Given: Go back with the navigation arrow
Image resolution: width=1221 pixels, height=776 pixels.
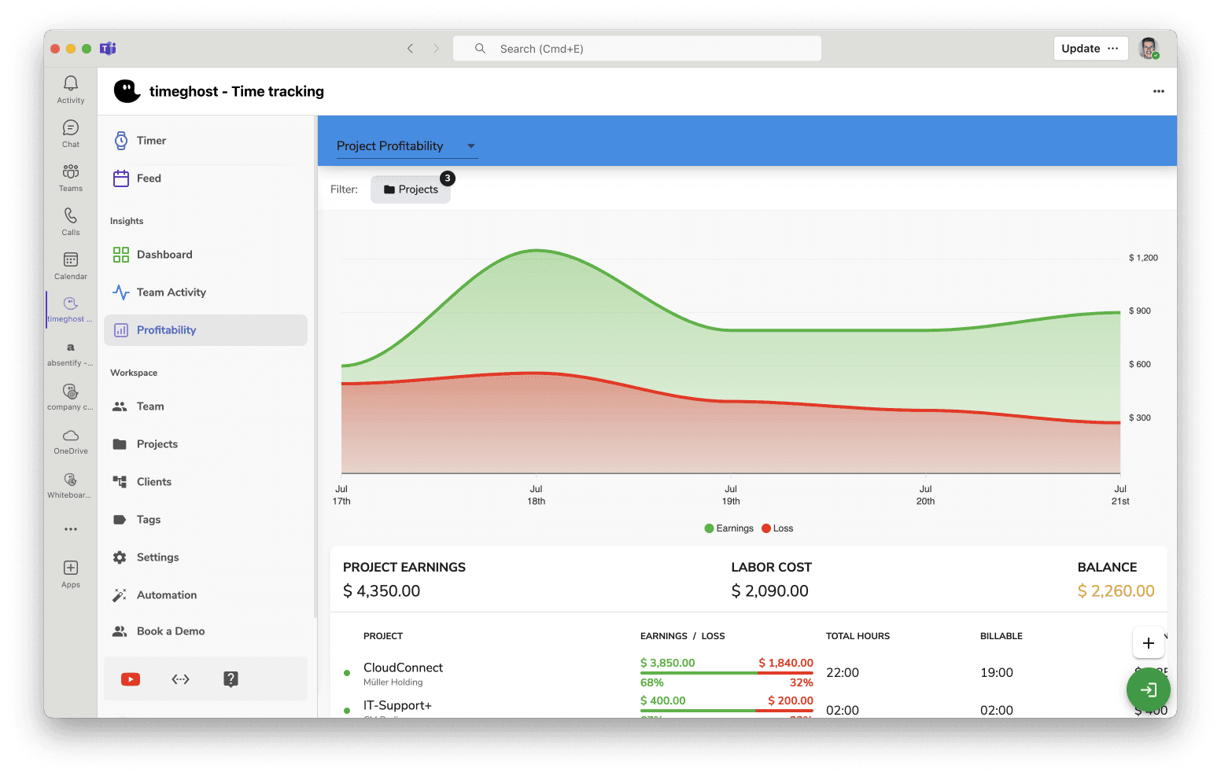Looking at the screenshot, I should tap(410, 49).
